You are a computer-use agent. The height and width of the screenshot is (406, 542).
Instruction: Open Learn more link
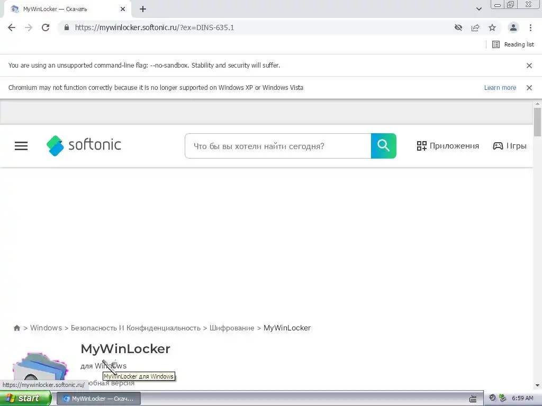(x=500, y=88)
